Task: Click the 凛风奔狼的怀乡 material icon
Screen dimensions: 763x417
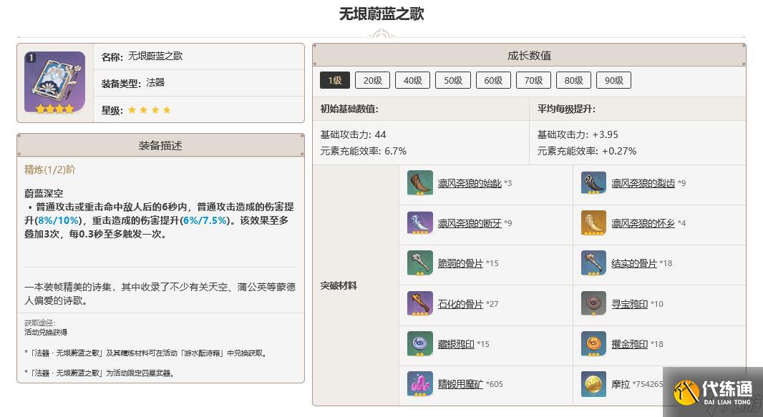Action: tap(593, 223)
